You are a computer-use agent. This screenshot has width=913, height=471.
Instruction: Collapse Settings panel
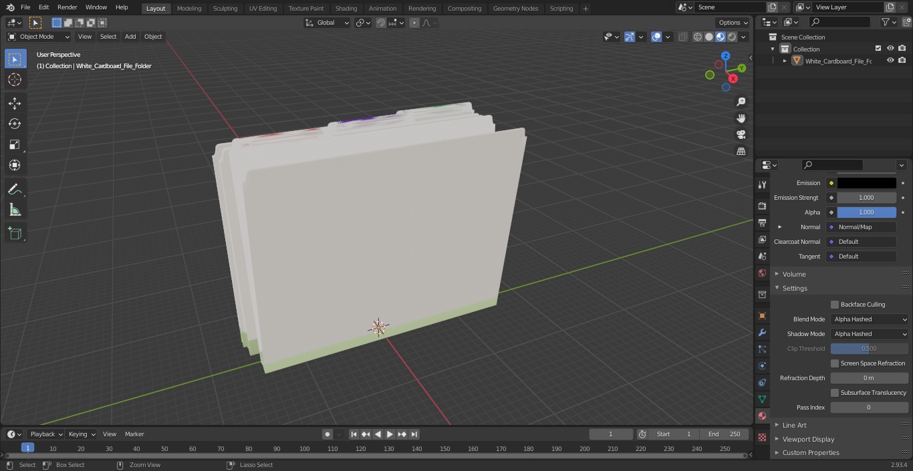pyautogui.click(x=795, y=288)
